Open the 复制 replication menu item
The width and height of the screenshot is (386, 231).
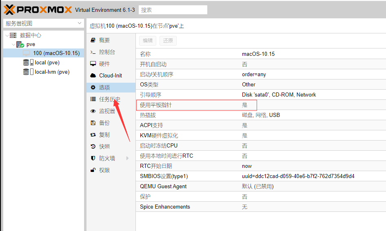coord(104,135)
